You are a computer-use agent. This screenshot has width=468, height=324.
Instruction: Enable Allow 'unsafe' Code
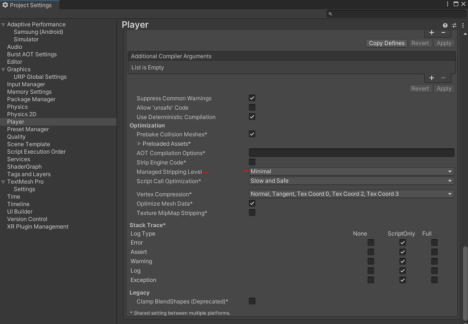252,107
